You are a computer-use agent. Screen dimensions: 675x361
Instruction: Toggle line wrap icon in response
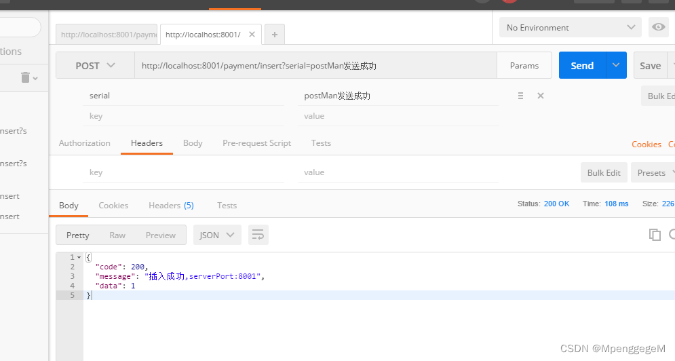pyautogui.click(x=258, y=235)
